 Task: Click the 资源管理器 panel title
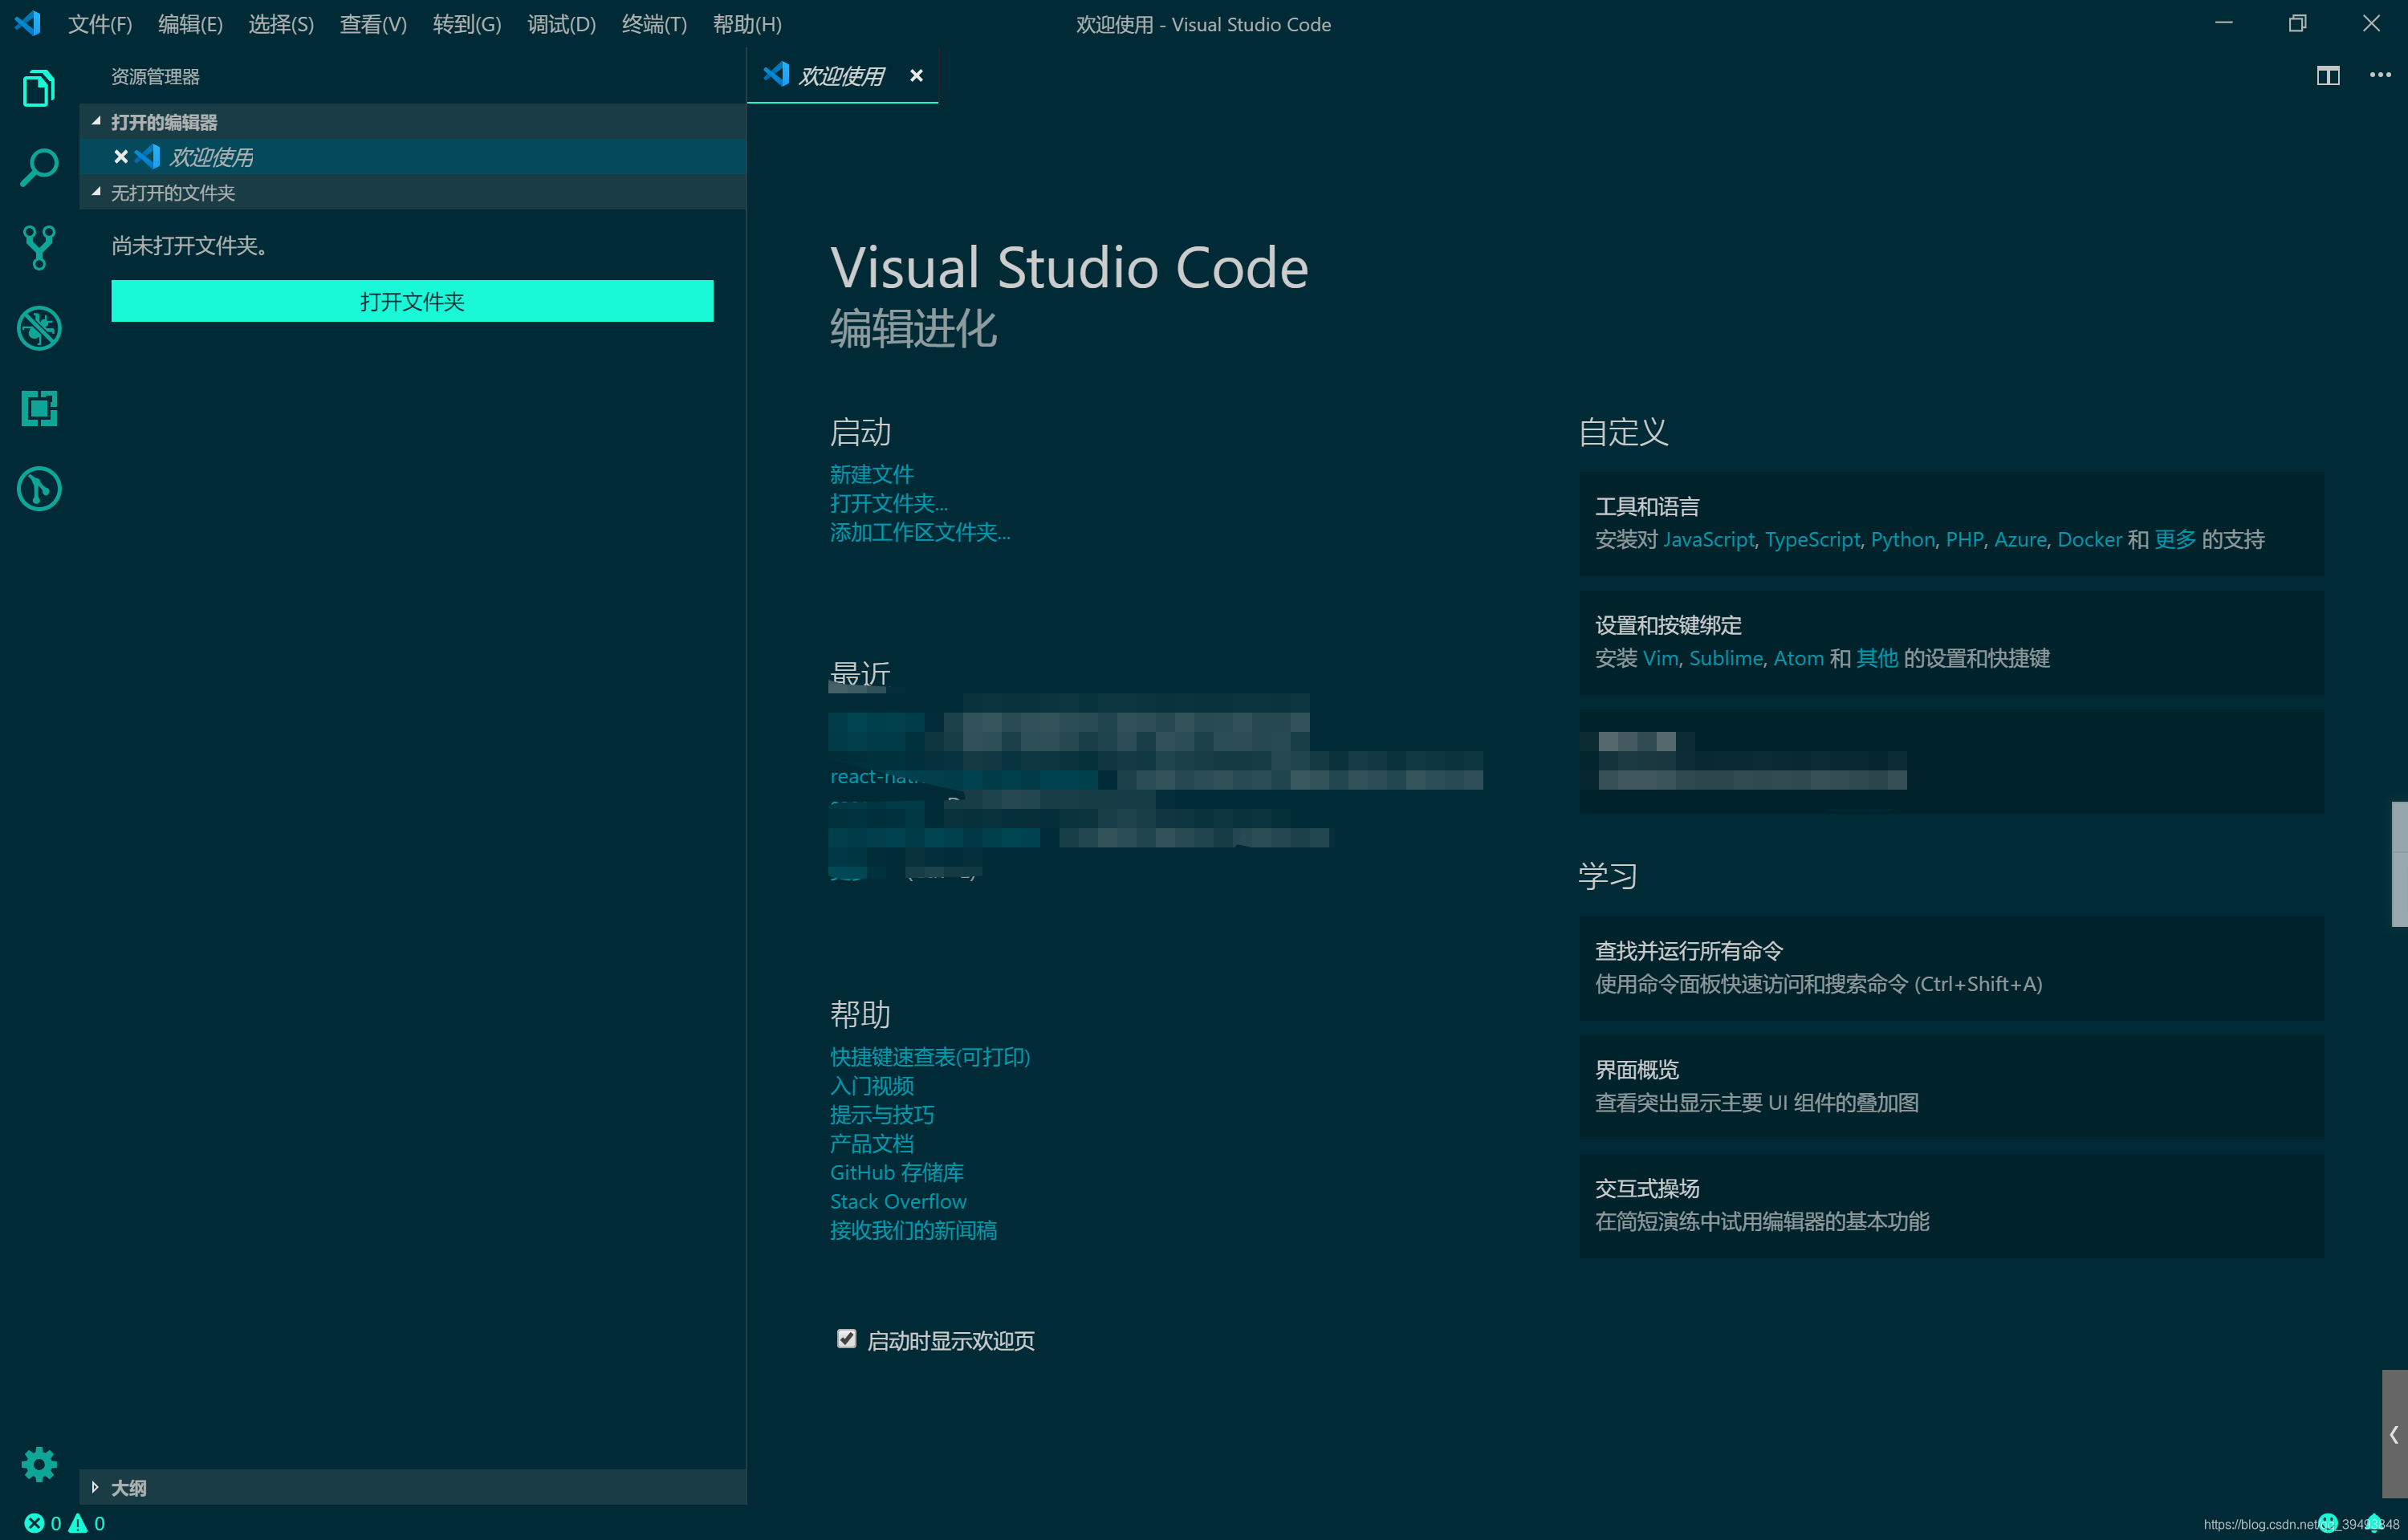click(x=155, y=77)
